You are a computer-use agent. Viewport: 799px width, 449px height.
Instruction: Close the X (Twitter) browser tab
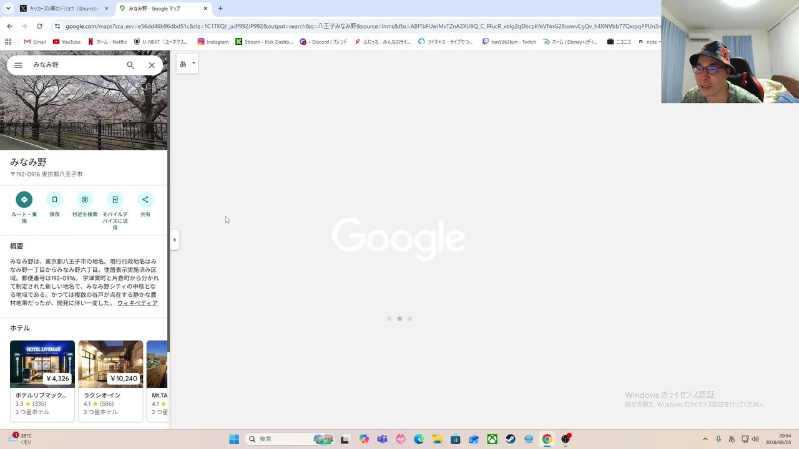(x=106, y=9)
